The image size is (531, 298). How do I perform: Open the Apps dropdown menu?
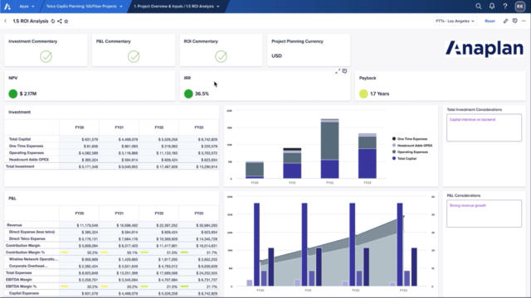point(27,7)
